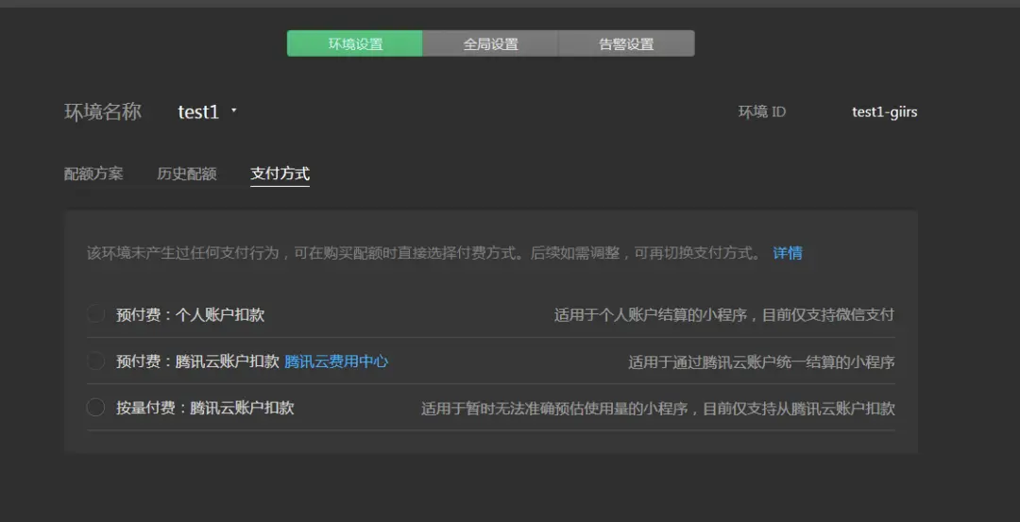1020x522 pixels.
Task: Click the 环境名称 label
Action: pyautogui.click(x=103, y=111)
